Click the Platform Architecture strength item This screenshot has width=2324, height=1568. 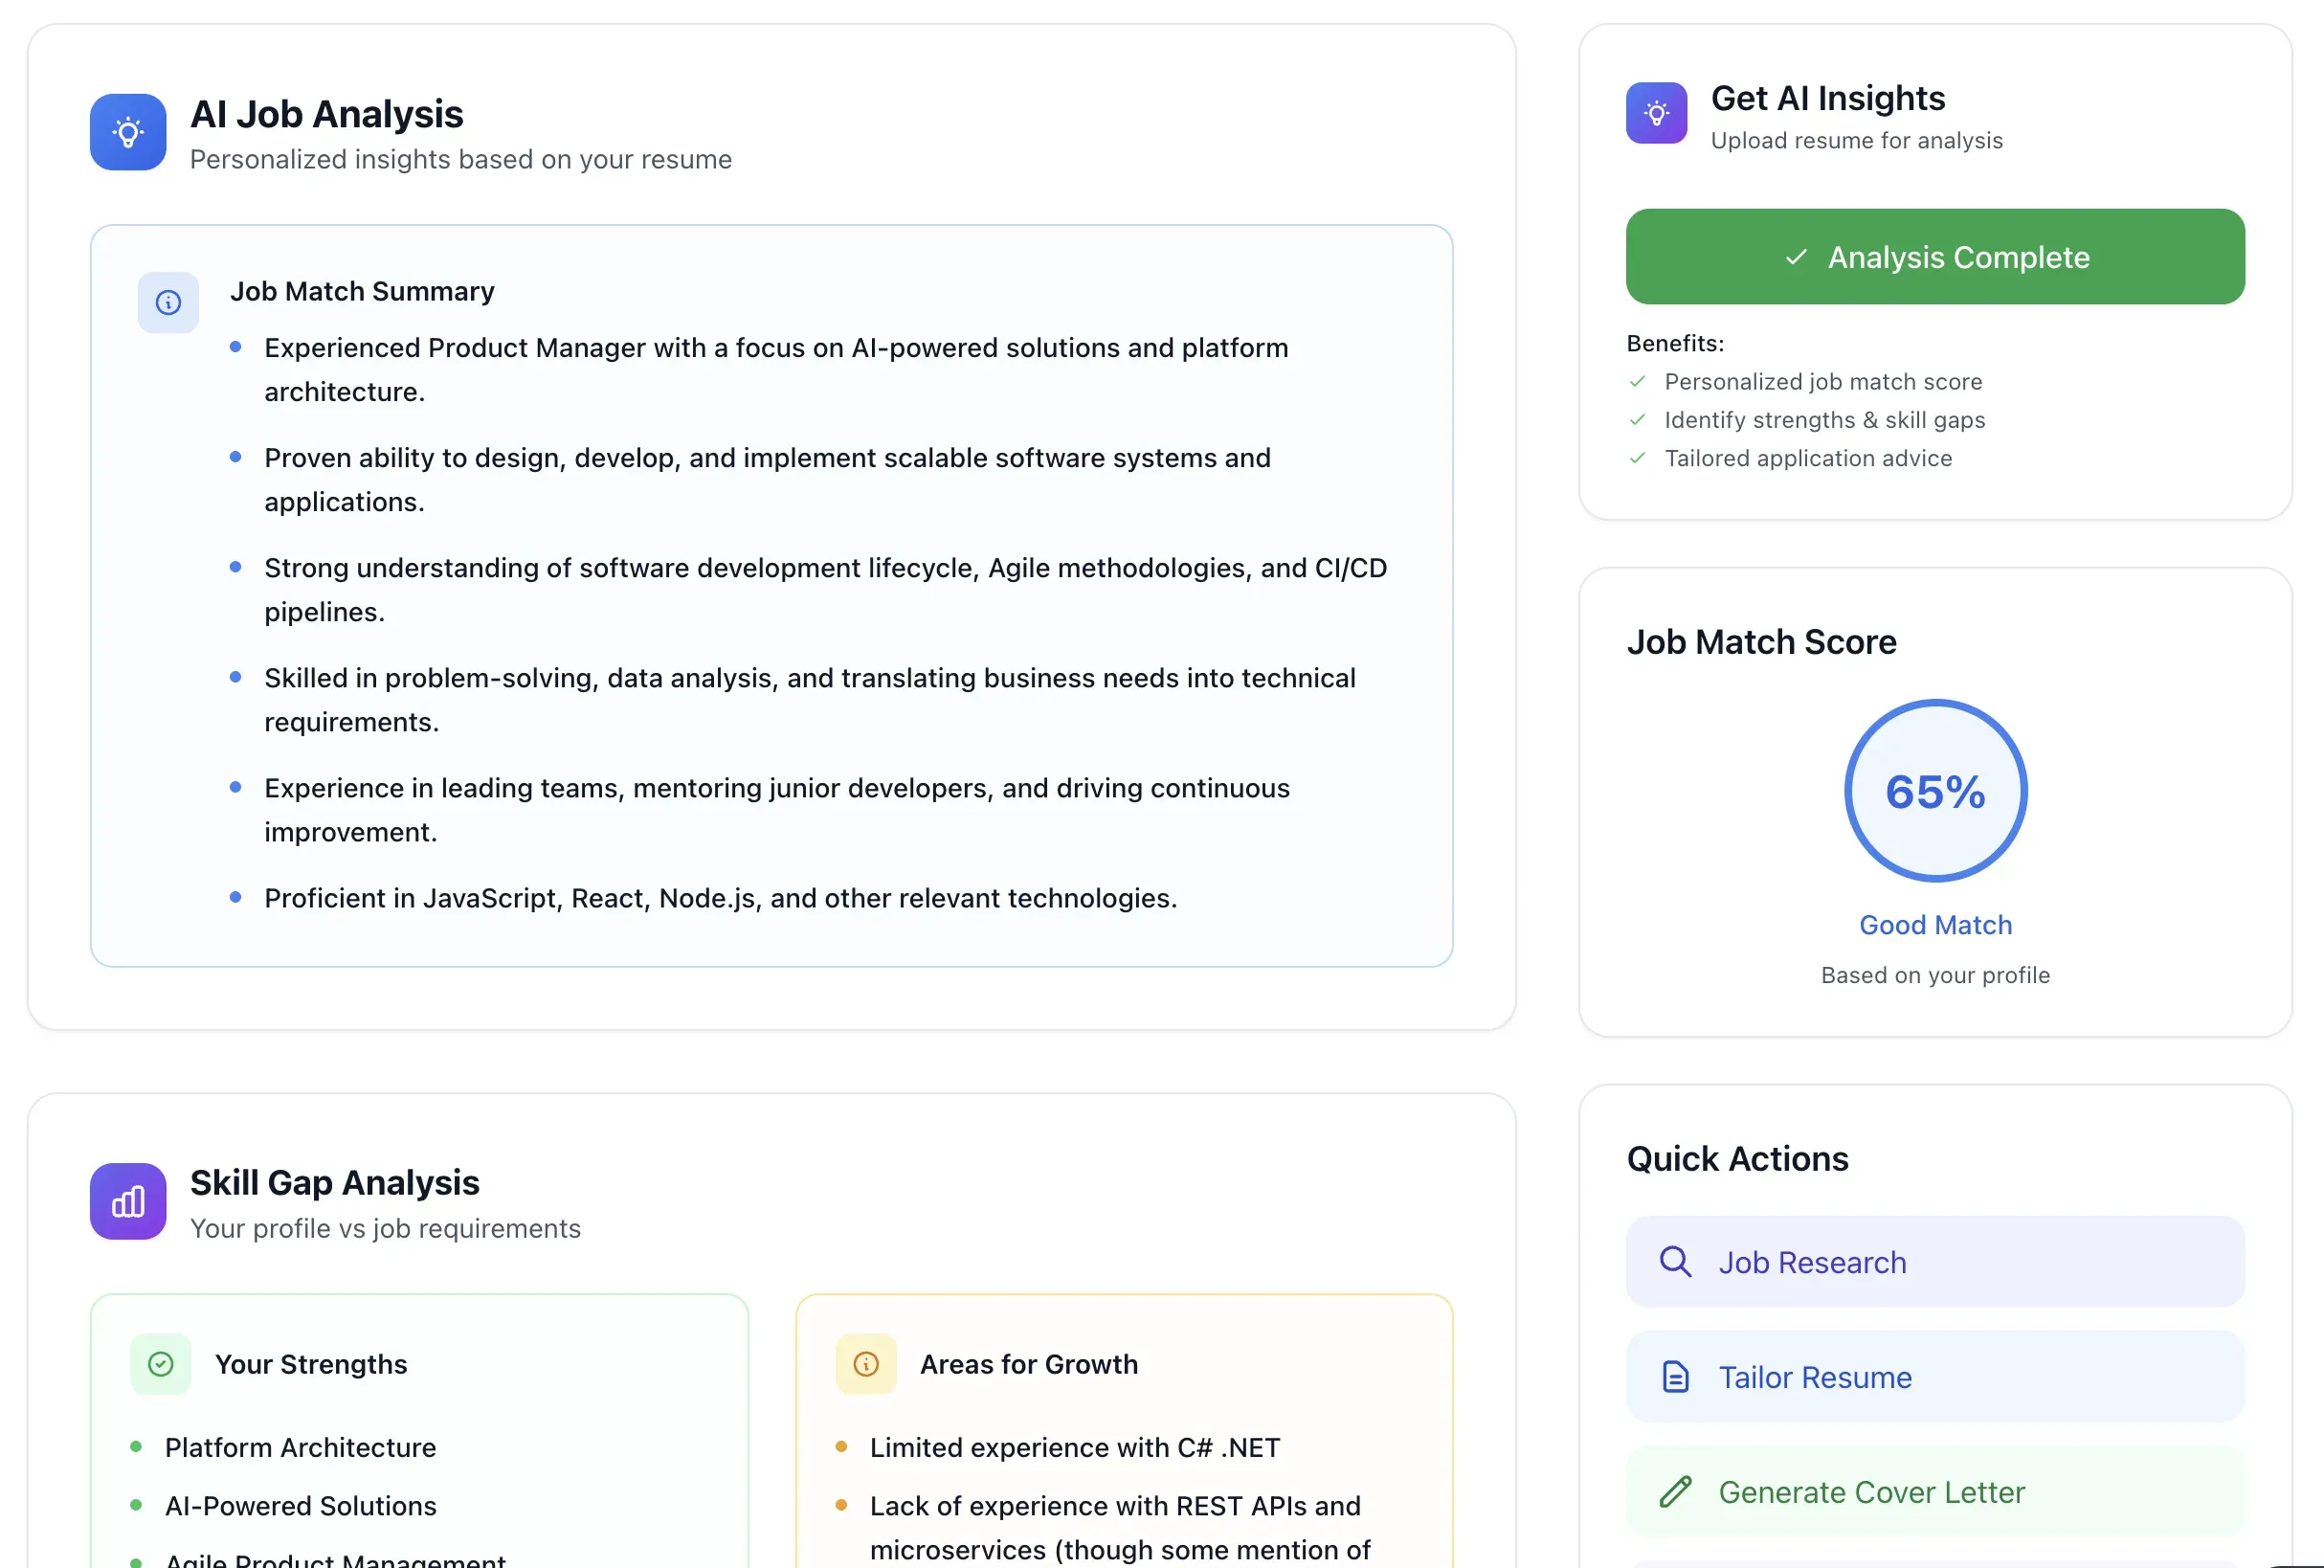[300, 1447]
